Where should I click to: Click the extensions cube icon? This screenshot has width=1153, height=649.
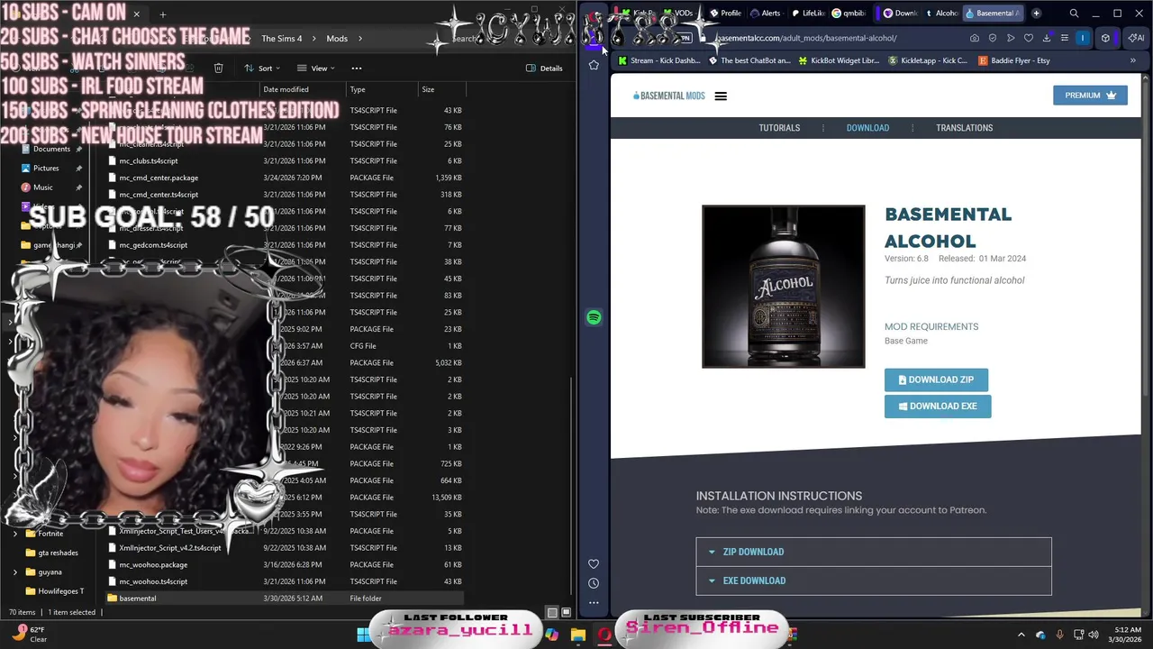[x=1105, y=38]
